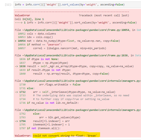
Task: Click traceback line 1838 with self._mgr.as_array
Action: click(74, 66)
